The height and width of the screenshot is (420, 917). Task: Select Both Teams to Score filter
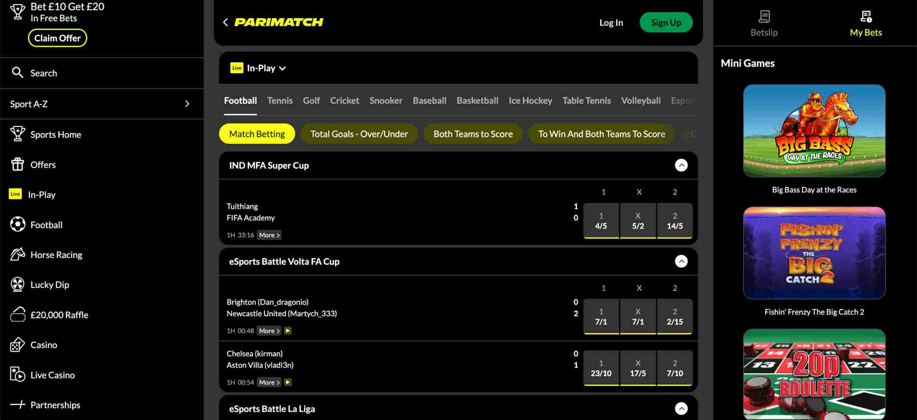pos(473,134)
